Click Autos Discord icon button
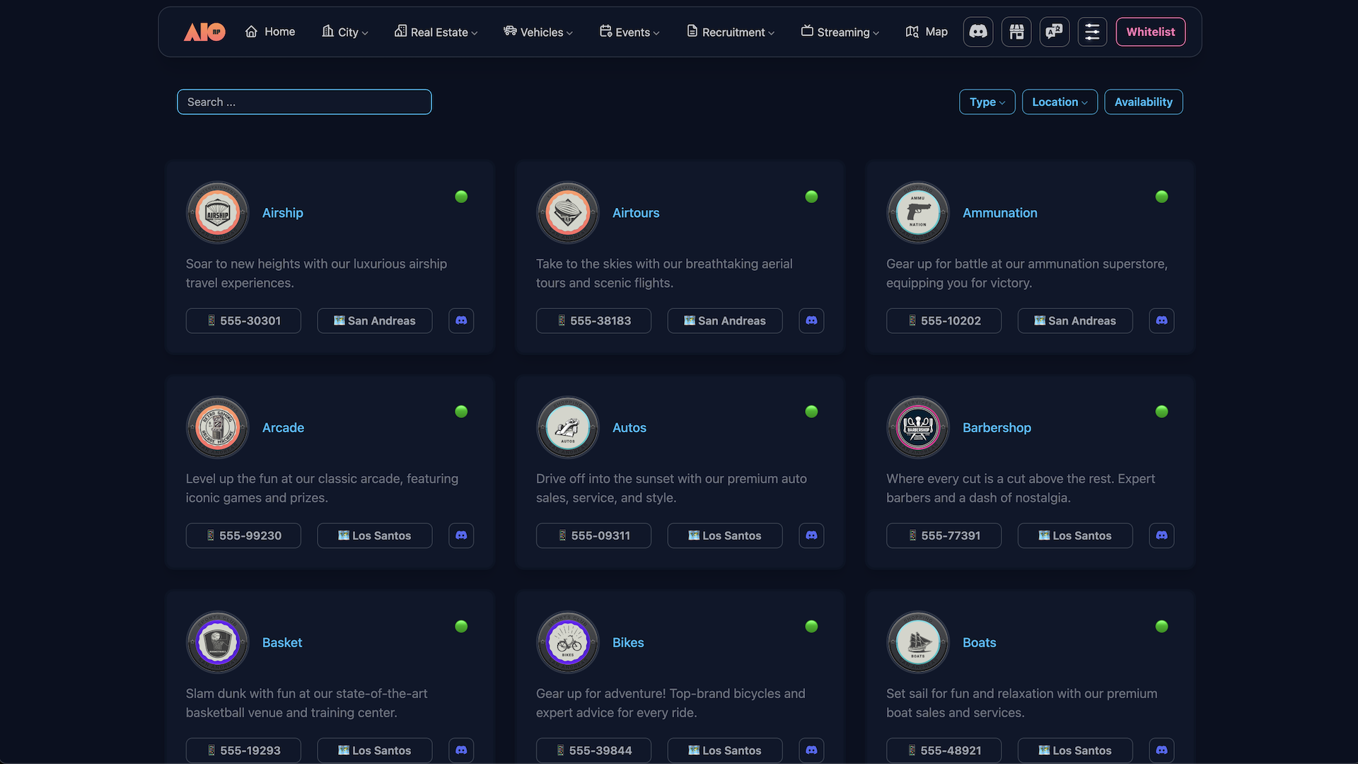This screenshot has width=1358, height=764. [x=811, y=536]
